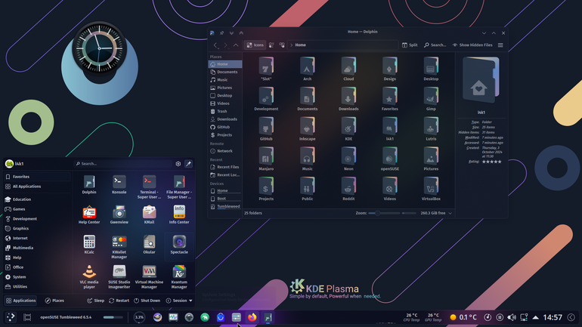
Task: Open the volume tray icon
Action: click(x=512, y=317)
